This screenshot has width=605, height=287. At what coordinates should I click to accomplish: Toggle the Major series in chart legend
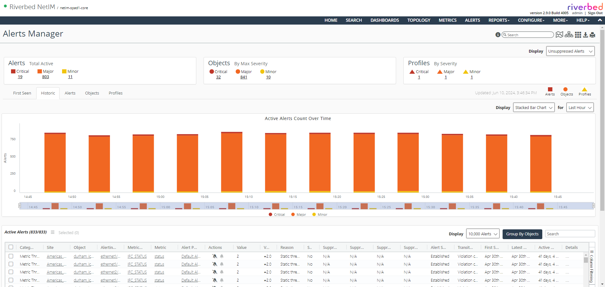point(299,215)
